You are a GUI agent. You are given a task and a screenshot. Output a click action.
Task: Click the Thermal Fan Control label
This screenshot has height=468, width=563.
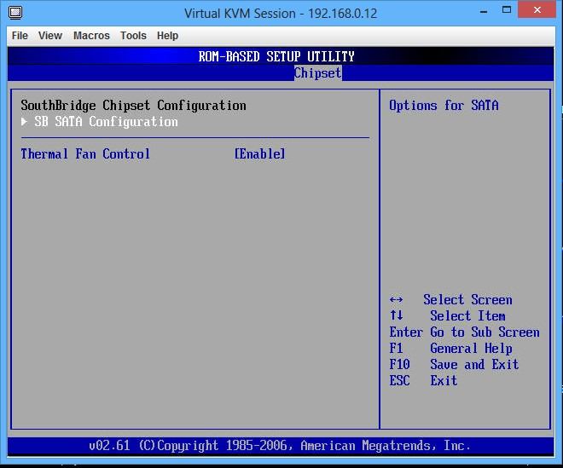pos(85,154)
